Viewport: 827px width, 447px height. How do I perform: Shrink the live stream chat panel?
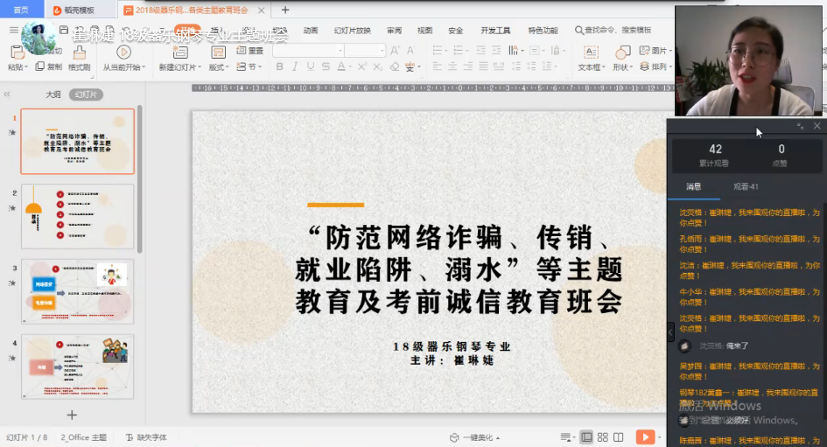click(801, 127)
